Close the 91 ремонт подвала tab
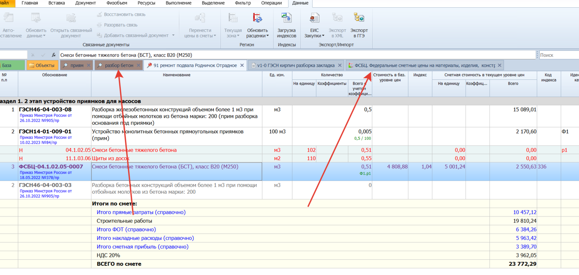 point(242,65)
